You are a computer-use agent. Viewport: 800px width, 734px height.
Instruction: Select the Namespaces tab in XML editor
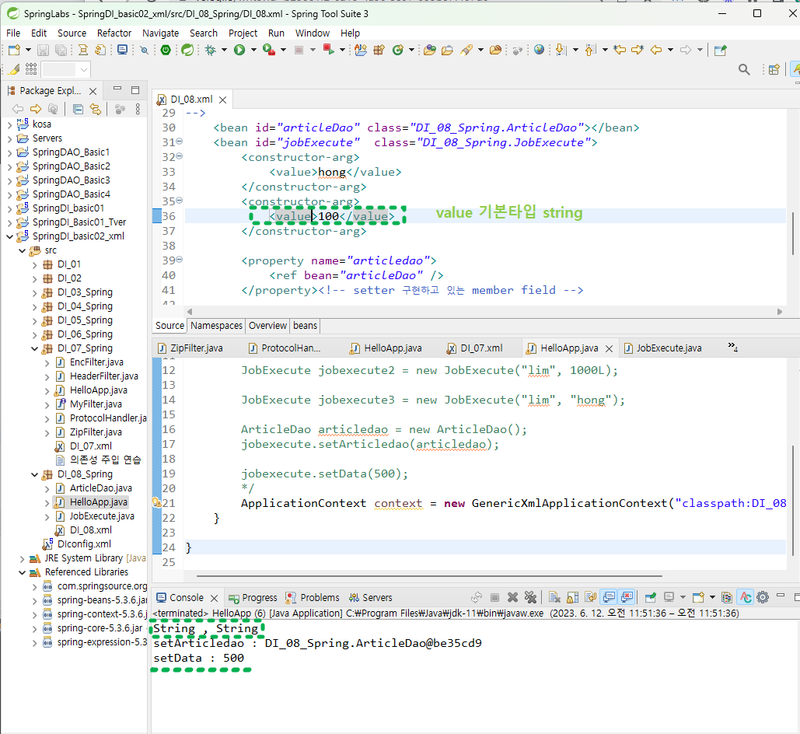pyautogui.click(x=216, y=326)
